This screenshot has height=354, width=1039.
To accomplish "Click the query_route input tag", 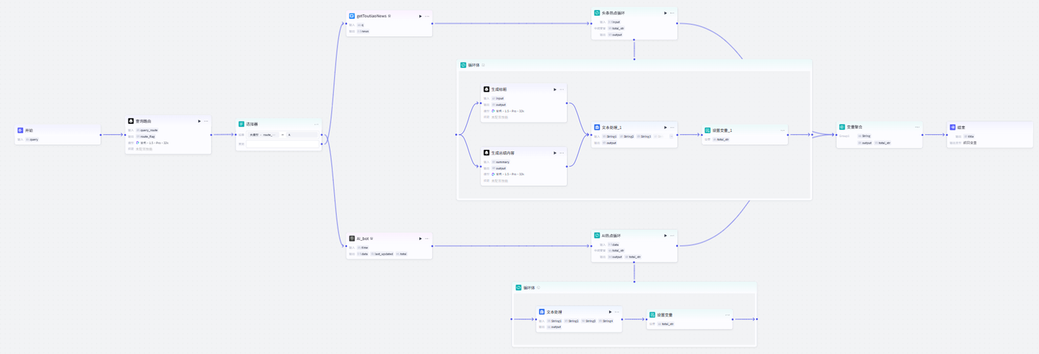I will coord(148,130).
